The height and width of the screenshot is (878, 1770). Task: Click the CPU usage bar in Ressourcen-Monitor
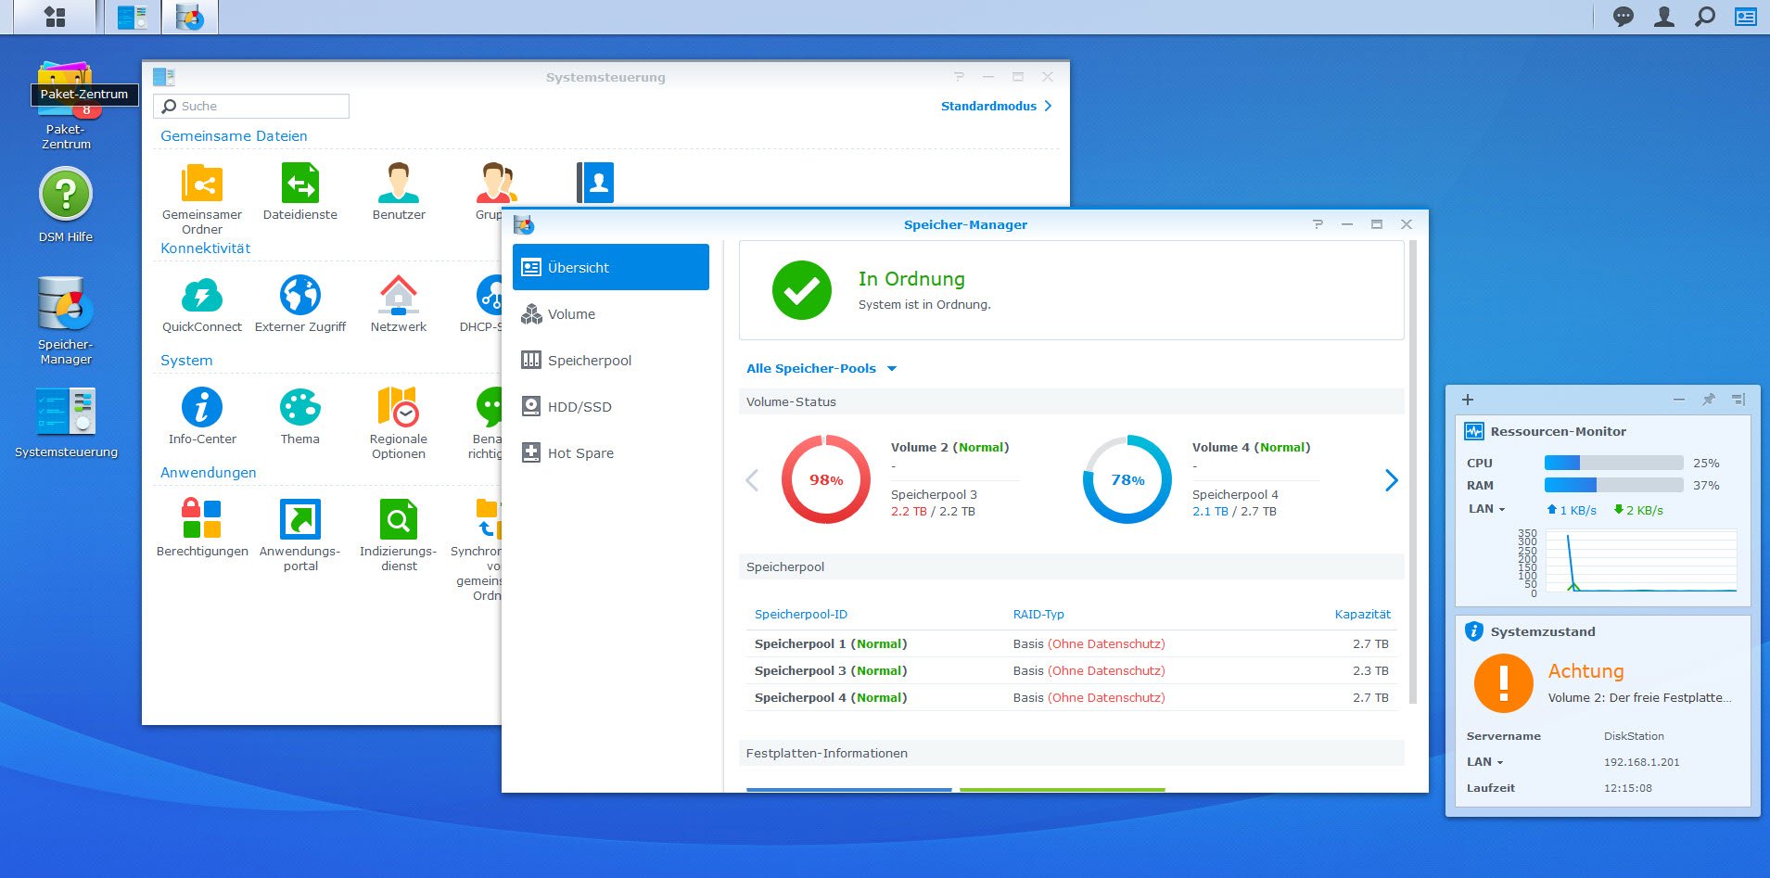click(1613, 463)
